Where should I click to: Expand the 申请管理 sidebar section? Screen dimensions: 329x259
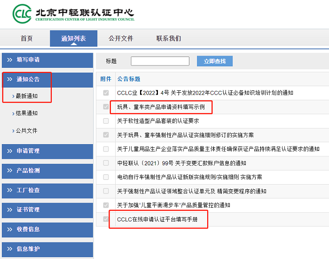pos(28,151)
